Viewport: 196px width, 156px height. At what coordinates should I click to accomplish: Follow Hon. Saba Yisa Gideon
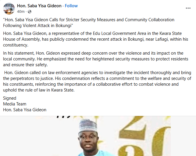(71, 6)
